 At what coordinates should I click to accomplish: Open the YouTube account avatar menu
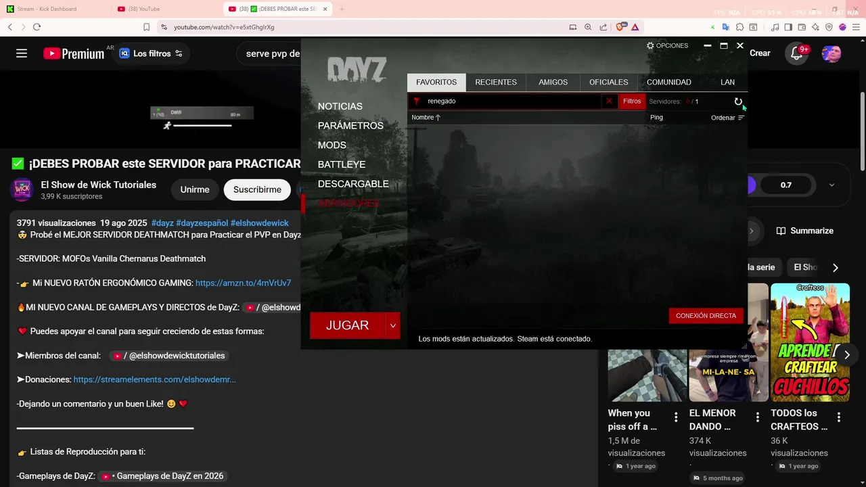point(831,53)
